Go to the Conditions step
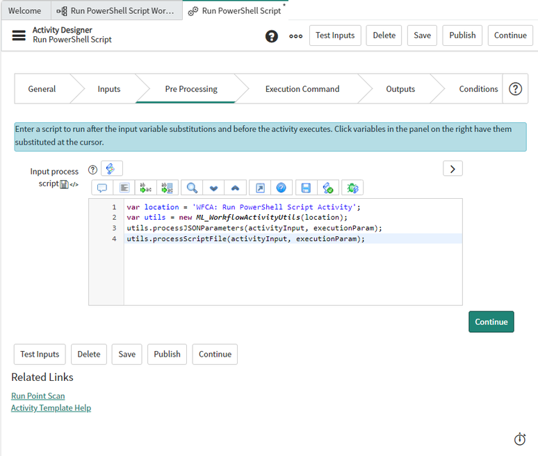538x456 pixels. tap(478, 89)
